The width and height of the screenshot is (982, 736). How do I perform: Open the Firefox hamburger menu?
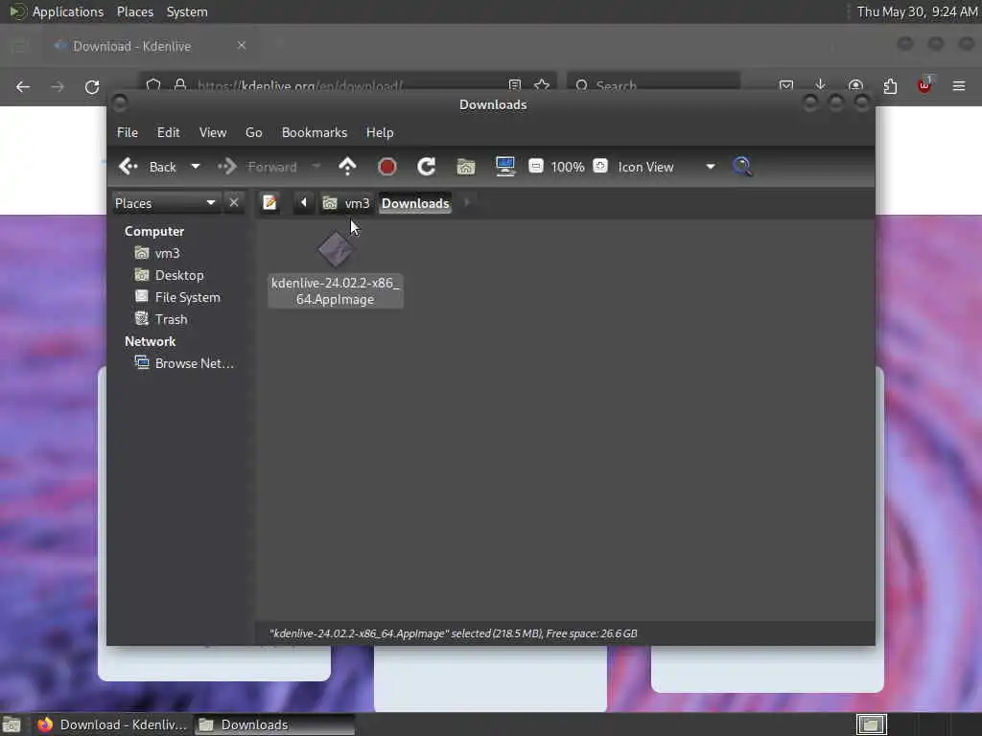[959, 85]
